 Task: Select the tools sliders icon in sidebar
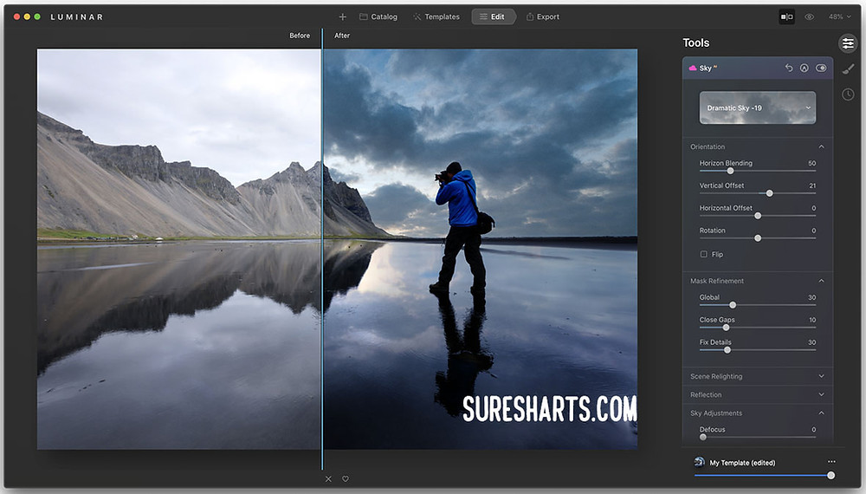[x=848, y=43]
